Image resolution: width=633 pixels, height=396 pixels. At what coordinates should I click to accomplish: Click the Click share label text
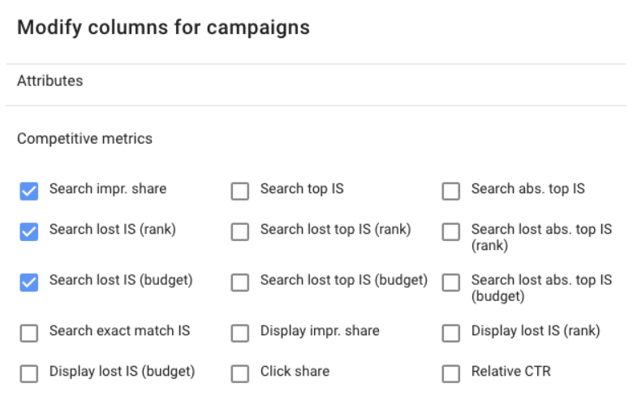[295, 372]
